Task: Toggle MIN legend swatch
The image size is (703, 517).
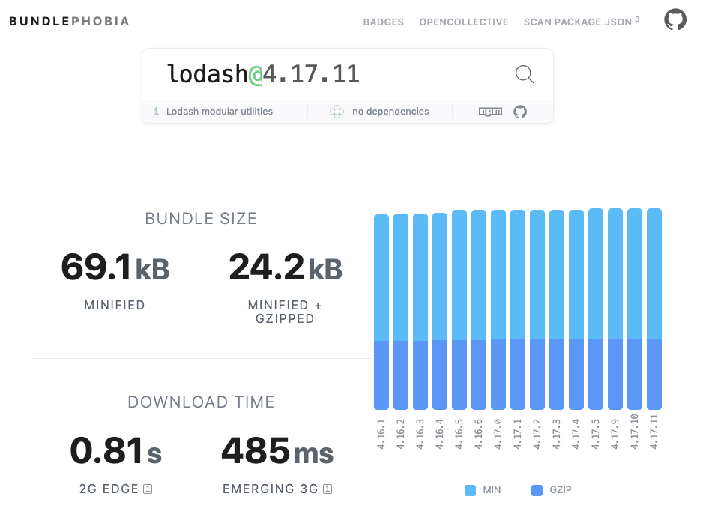Action: 471,490
